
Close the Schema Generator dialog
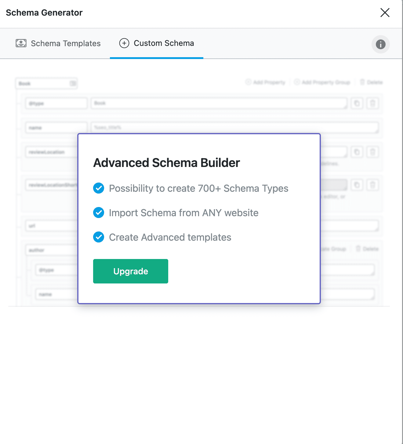(385, 13)
